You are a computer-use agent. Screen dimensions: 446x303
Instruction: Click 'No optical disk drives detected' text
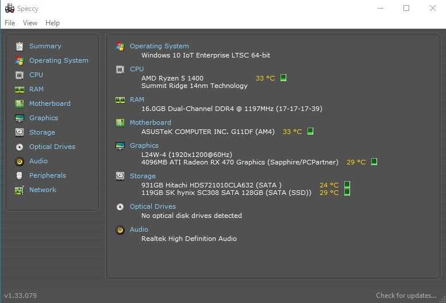(192, 216)
